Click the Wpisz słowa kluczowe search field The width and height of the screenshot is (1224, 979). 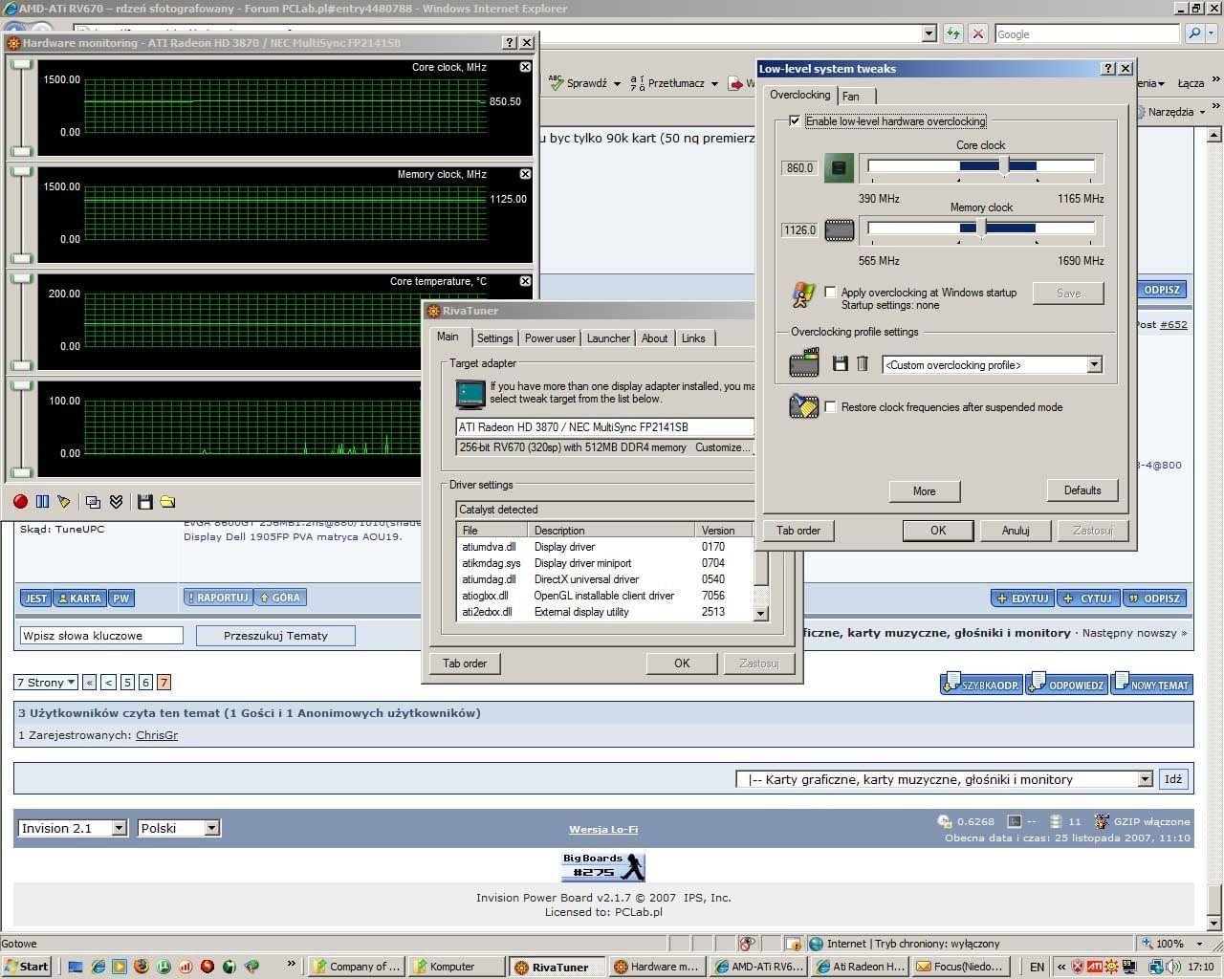(101, 636)
